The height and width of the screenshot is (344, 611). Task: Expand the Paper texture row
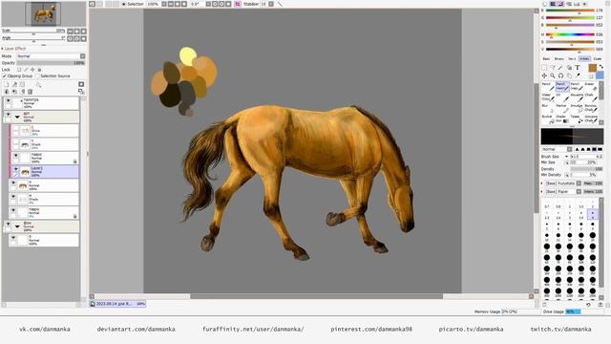point(542,191)
